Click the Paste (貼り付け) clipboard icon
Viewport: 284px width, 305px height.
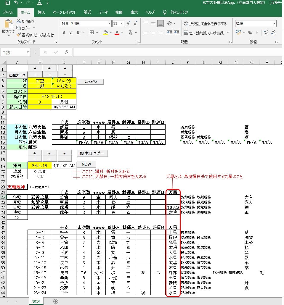point(8,24)
